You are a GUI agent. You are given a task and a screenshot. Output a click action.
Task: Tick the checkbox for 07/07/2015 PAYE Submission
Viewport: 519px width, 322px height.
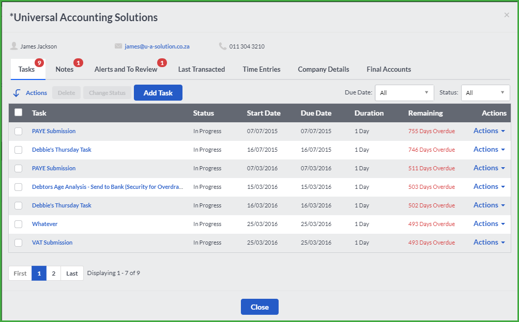click(19, 131)
